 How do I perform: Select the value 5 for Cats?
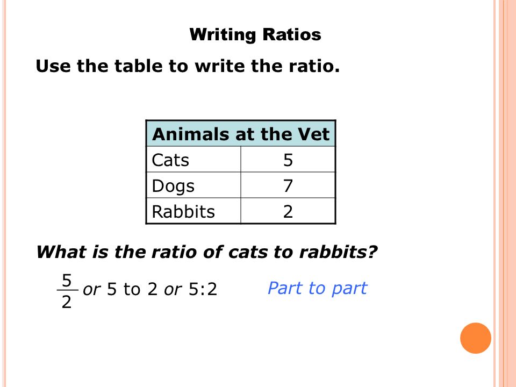pos(288,160)
